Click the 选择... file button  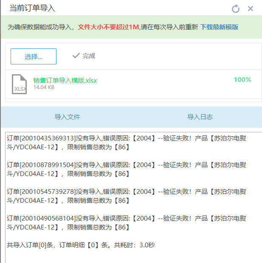pos(34,56)
